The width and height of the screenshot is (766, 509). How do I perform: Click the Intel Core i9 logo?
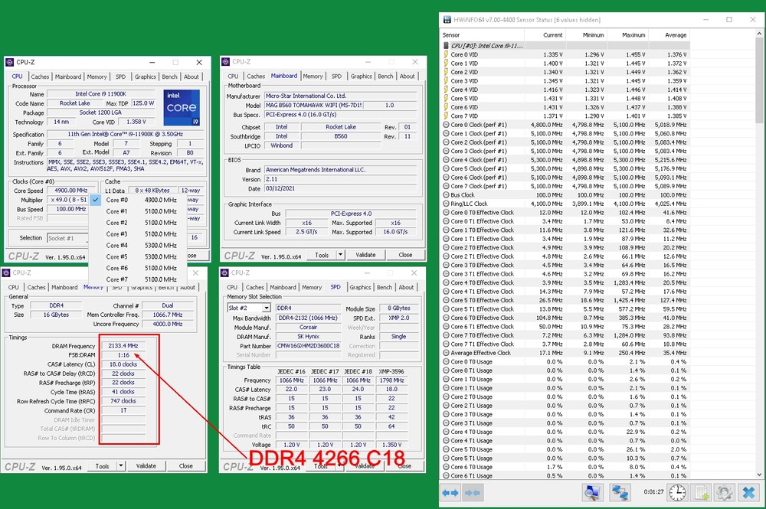(x=182, y=107)
